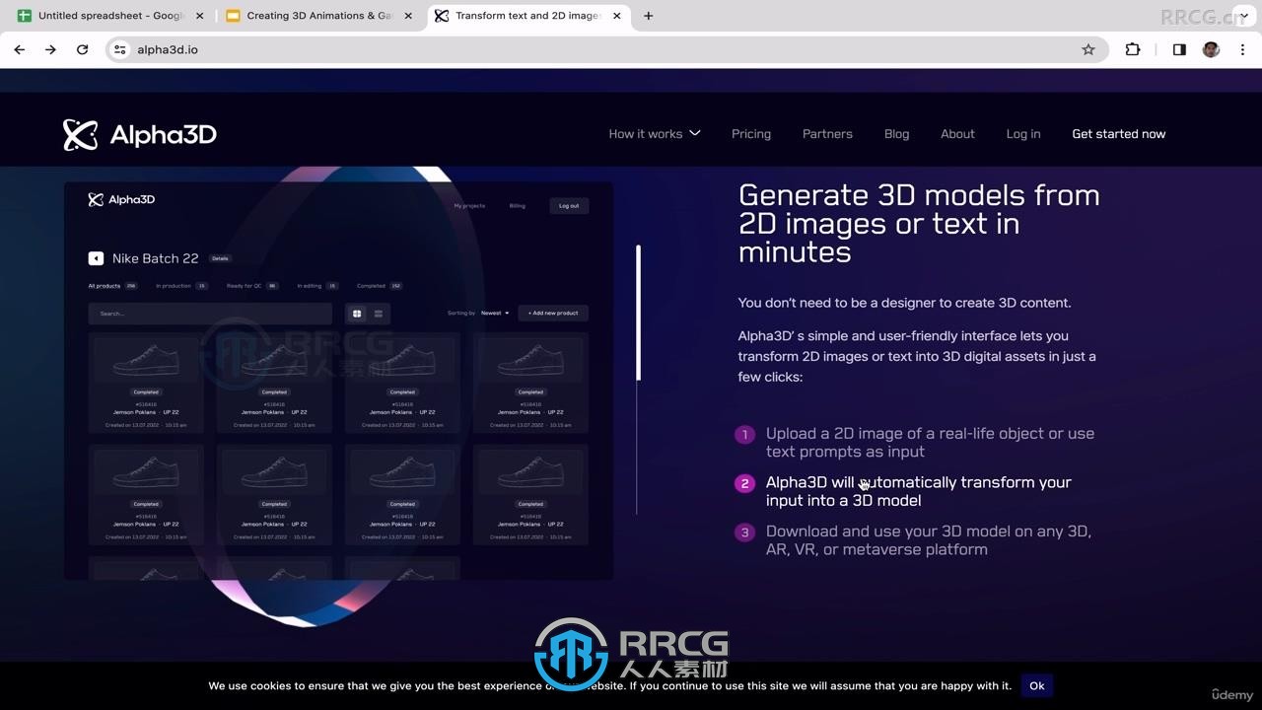Viewport: 1262px width, 710px height.
Task: Switch to Creating 3D Animations tab
Action: coord(317,16)
